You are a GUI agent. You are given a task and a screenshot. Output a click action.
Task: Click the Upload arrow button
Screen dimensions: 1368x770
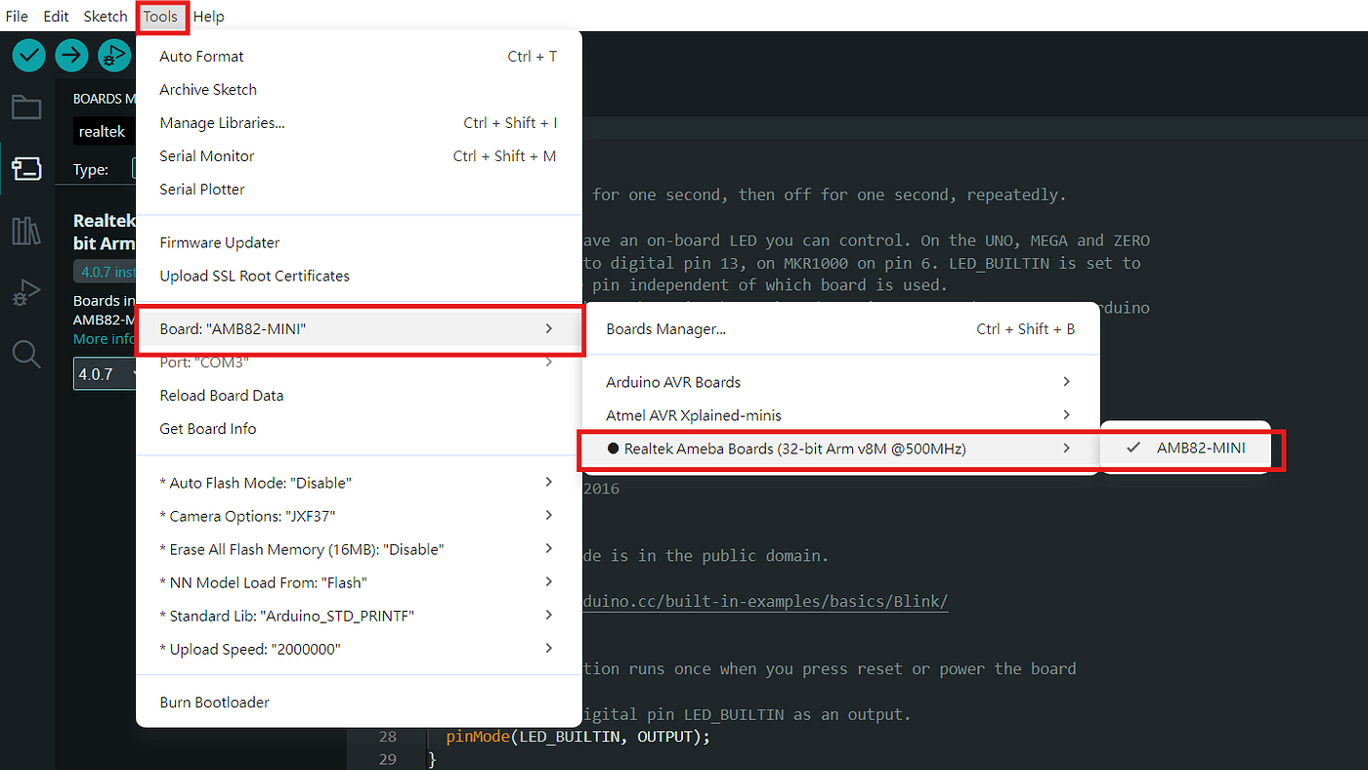[x=71, y=56]
